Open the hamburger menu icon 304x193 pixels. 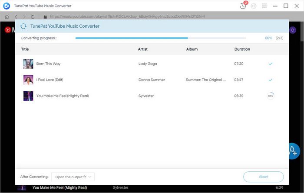coord(264,6)
